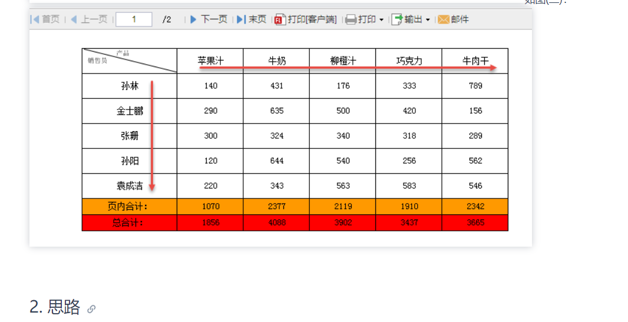
Task: Click grand total 3665
Action: pyautogui.click(x=475, y=223)
